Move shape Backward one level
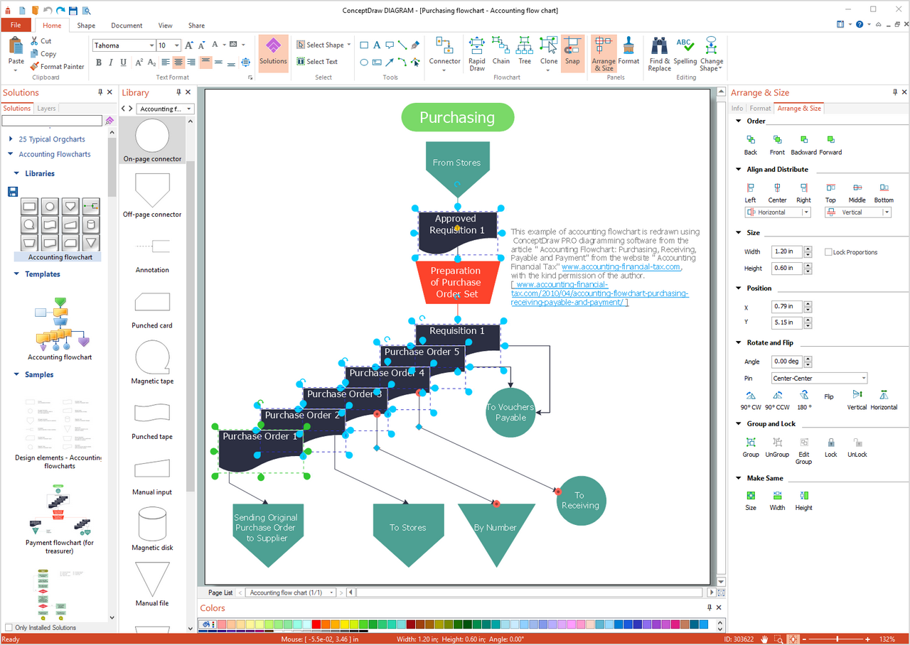 point(803,145)
